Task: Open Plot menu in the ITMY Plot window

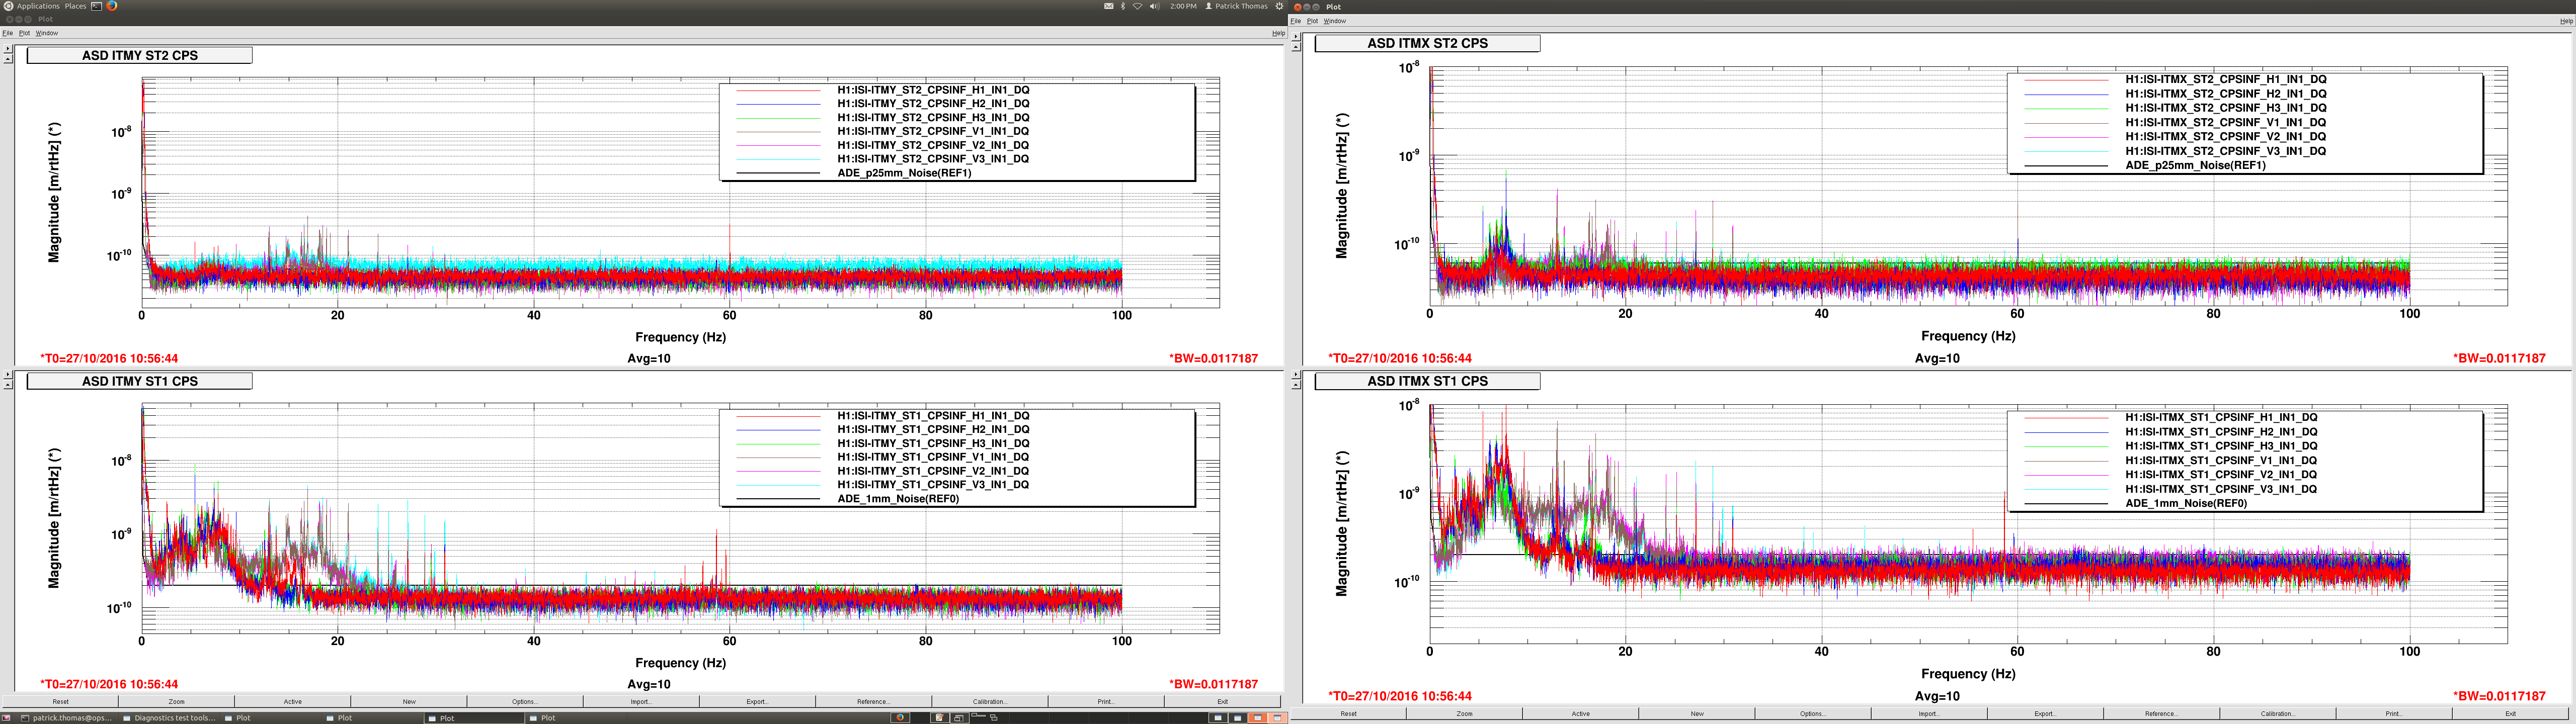Action: click(25, 33)
